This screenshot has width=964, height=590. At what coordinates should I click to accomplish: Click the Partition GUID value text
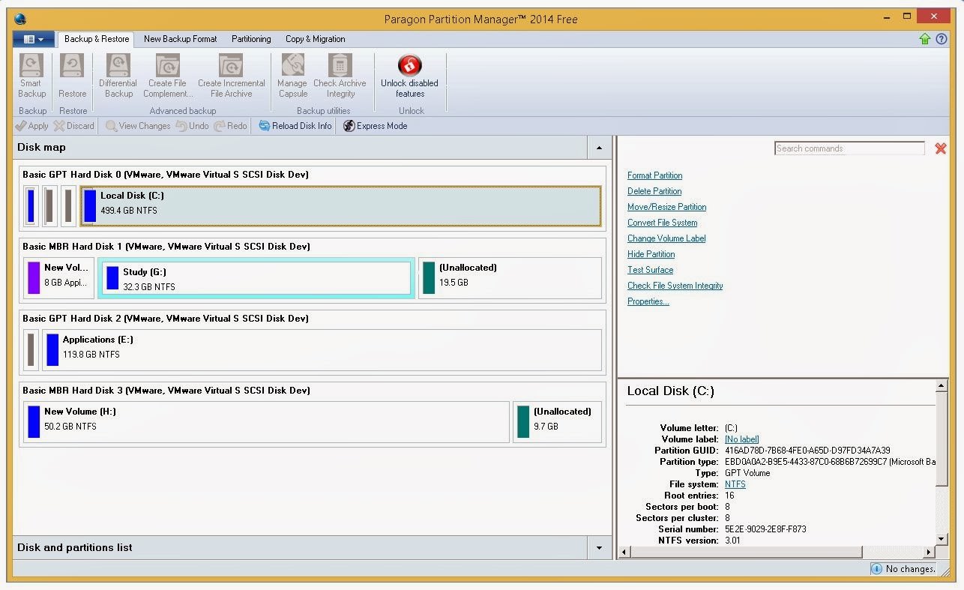[807, 451]
